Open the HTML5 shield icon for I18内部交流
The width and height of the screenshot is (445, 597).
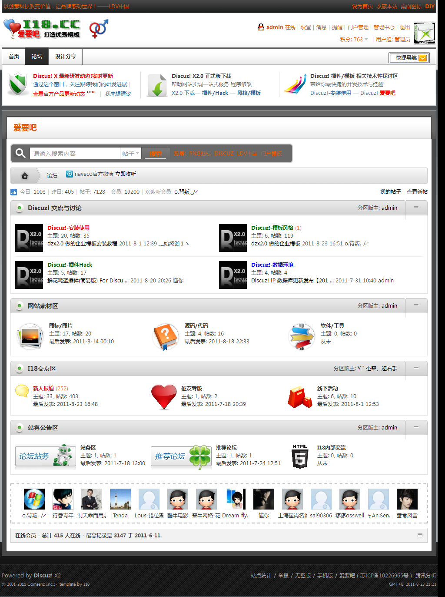click(x=300, y=456)
